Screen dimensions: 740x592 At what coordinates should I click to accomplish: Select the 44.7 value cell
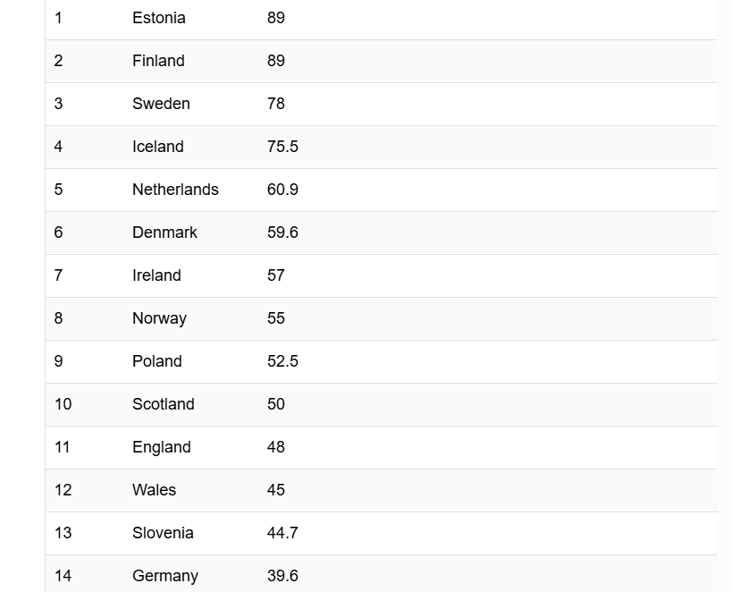click(282, 533)
